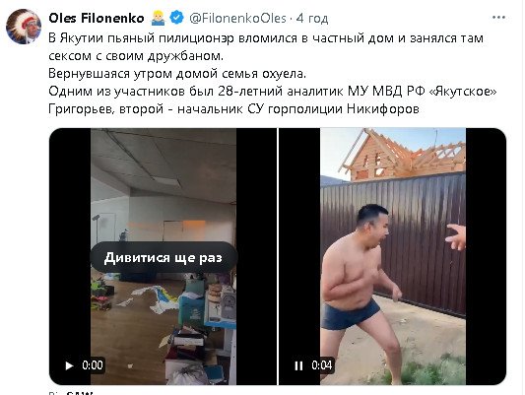
Task: Click the "4 год" tweet timestamp
Action: (x=312, y=18)
